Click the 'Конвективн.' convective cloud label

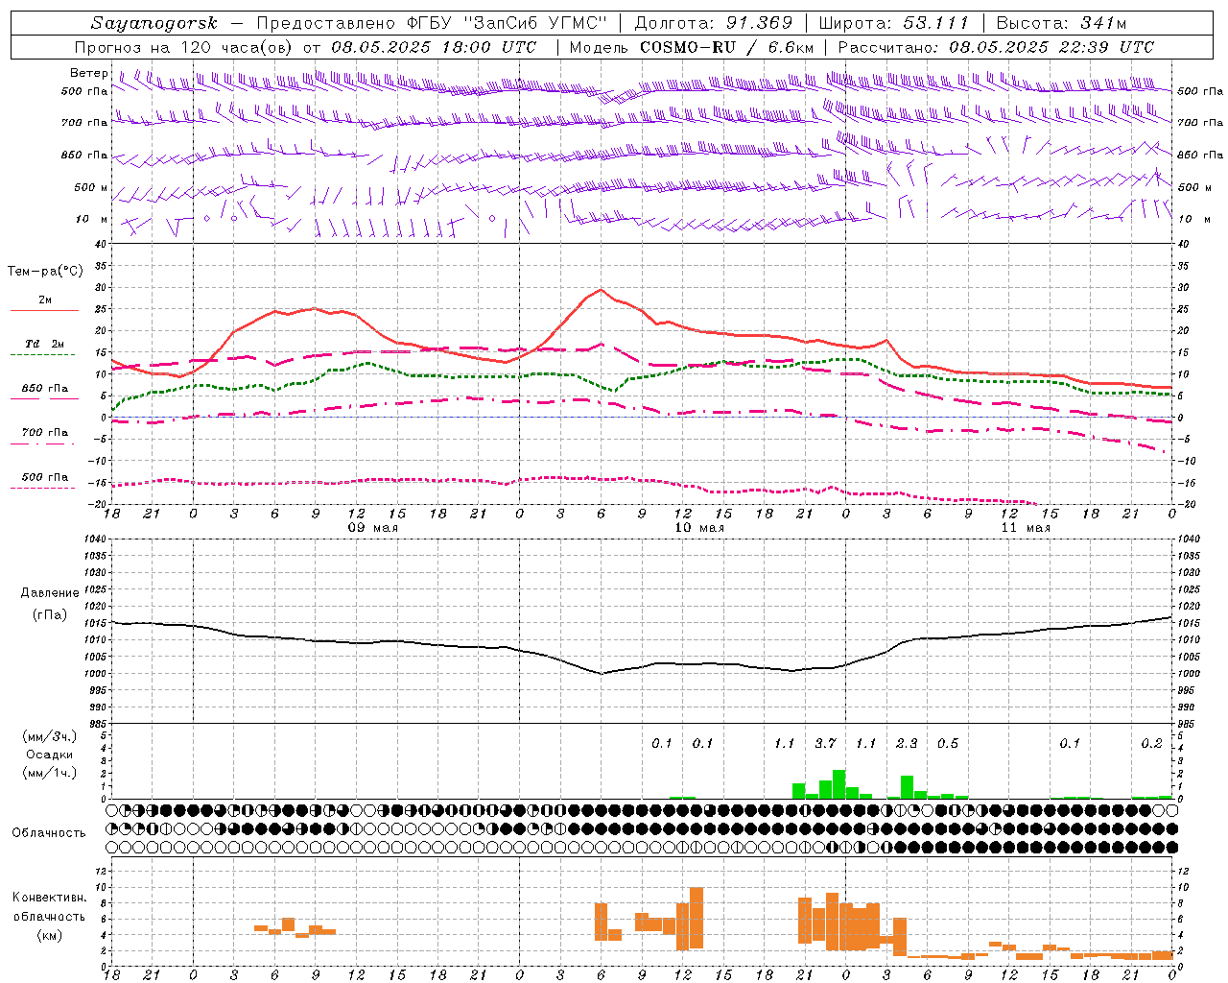coord(50,898)
